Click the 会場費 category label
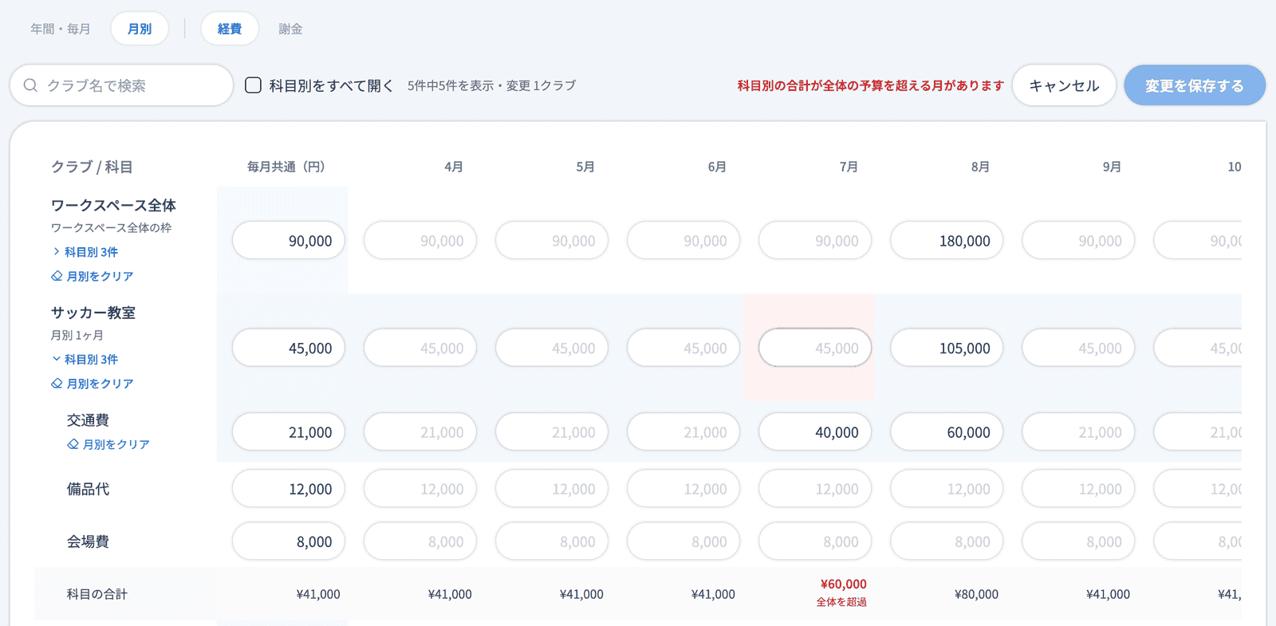Screen dimensions: 1276x626 [x=88, y=541]
